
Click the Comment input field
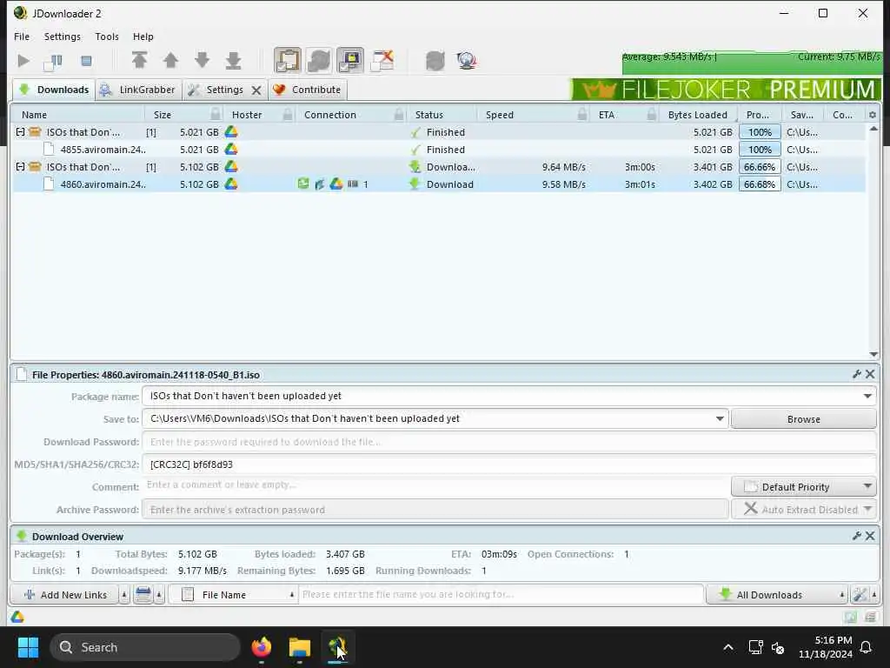435,485
